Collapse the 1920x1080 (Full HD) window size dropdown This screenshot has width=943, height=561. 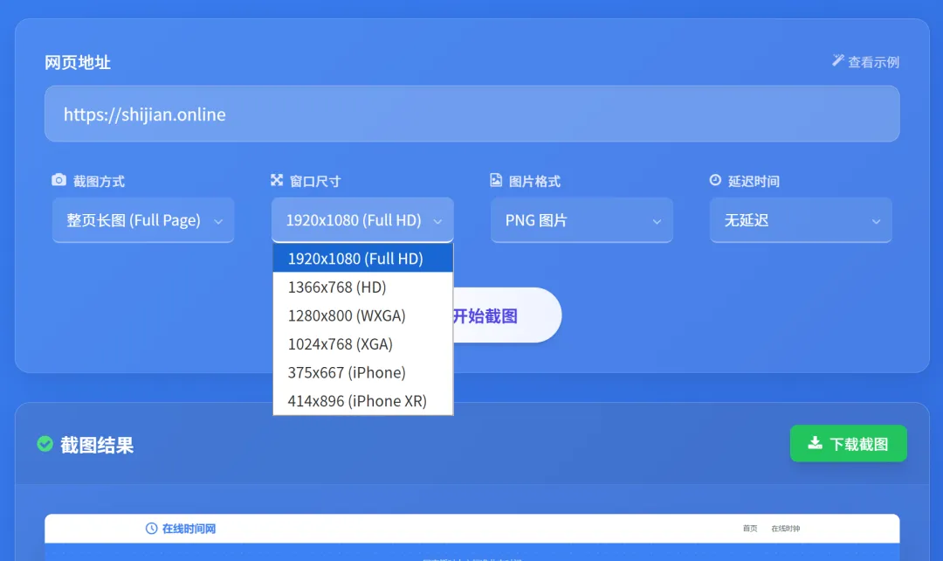pyautogui.click(x=362, y=220)
